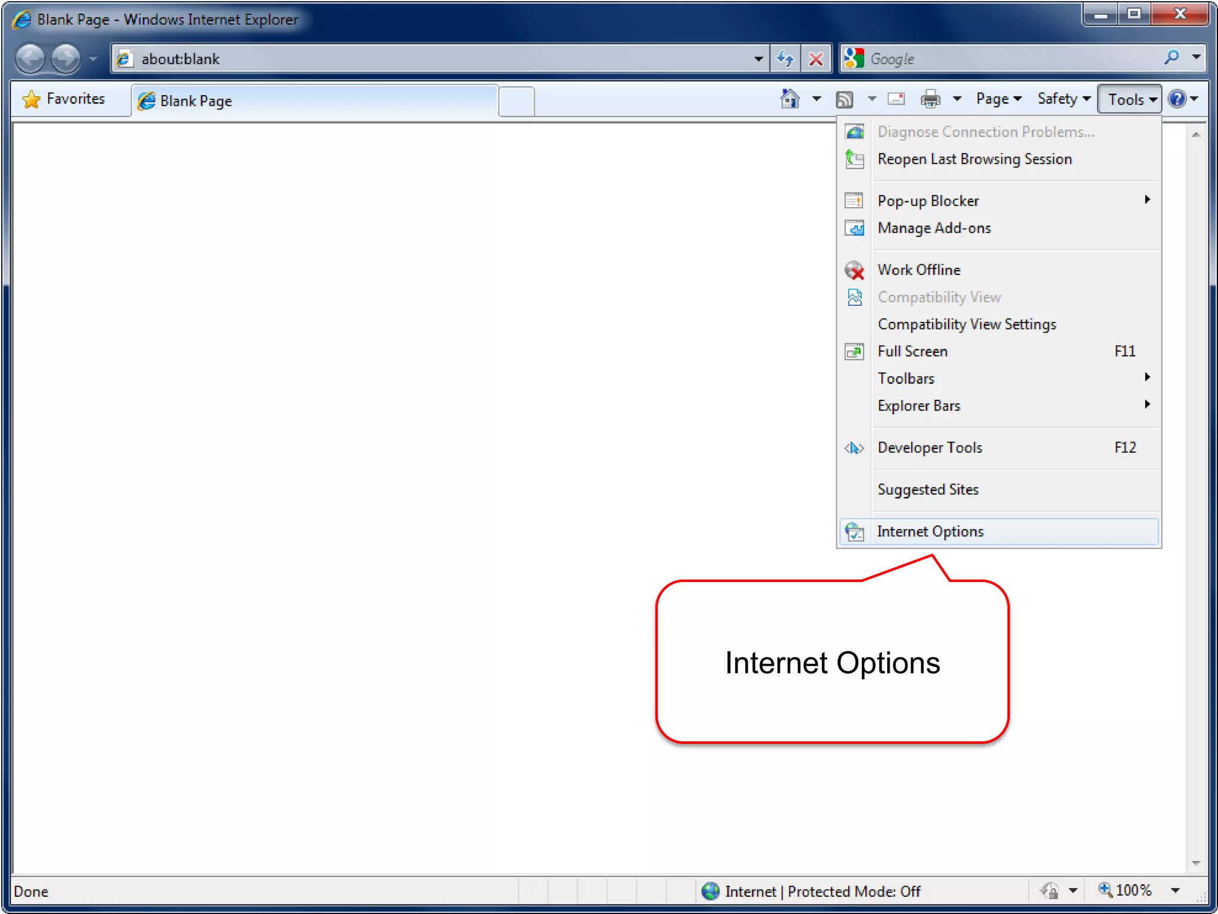Open Pop-up Blocker submenu

coord(999,201)
